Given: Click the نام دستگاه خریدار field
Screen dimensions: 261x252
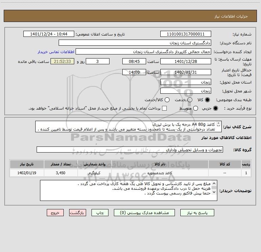Looking at the screenshot, I should [135, 43].
